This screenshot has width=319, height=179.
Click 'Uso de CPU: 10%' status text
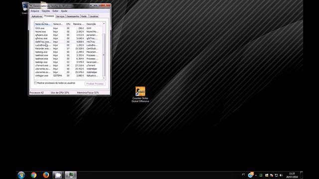(x=60, y=92)
